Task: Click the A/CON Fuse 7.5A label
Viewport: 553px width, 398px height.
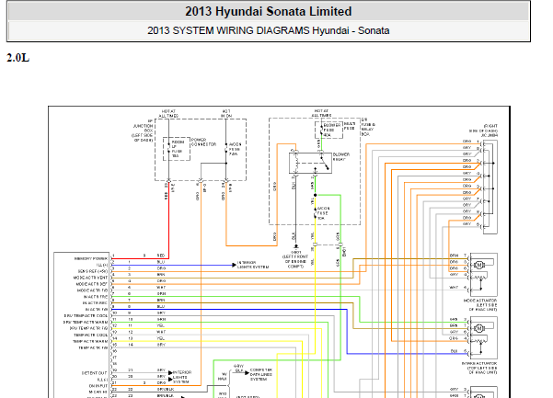Action: point(235,149)
